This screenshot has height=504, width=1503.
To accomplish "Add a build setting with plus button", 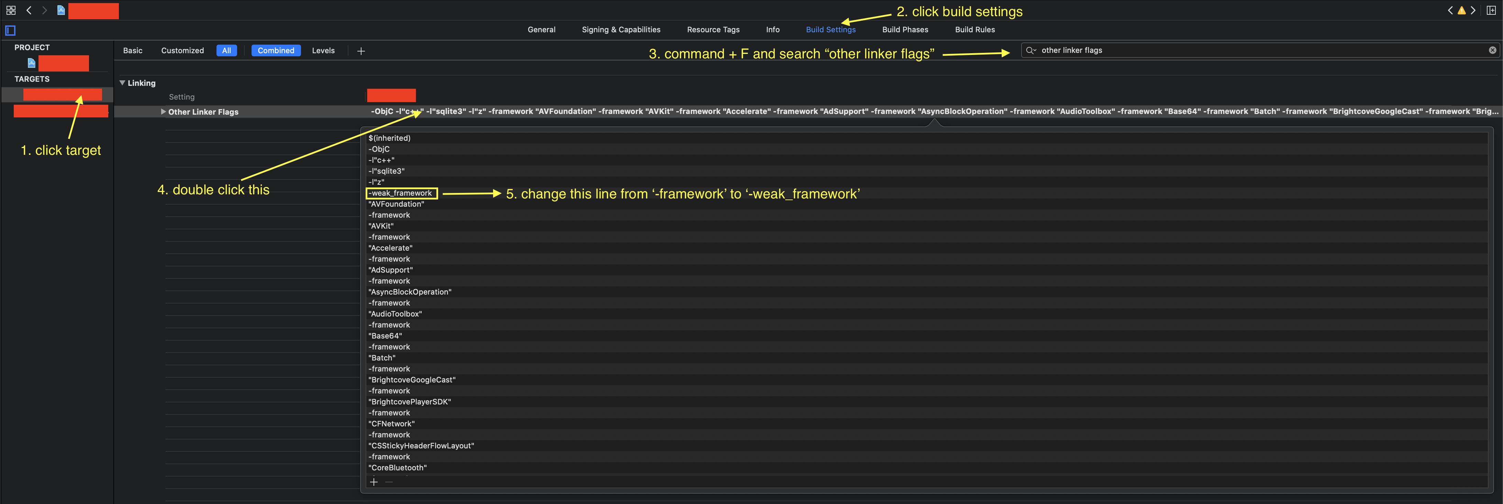I will (x=360, y=51).
